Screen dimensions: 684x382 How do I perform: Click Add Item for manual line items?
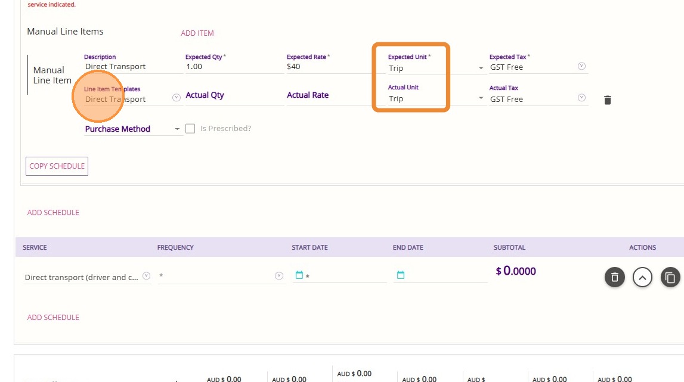[x=197, y=33]
